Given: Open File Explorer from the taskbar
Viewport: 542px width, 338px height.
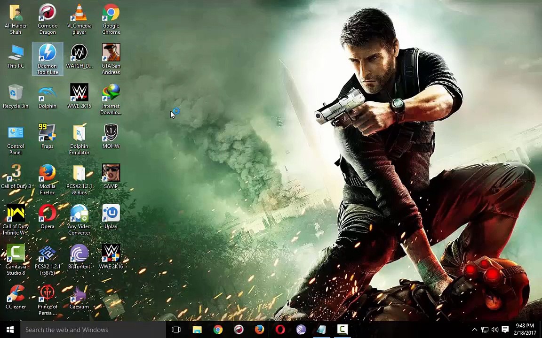Looking at the screenshot, I should (197, 330).
